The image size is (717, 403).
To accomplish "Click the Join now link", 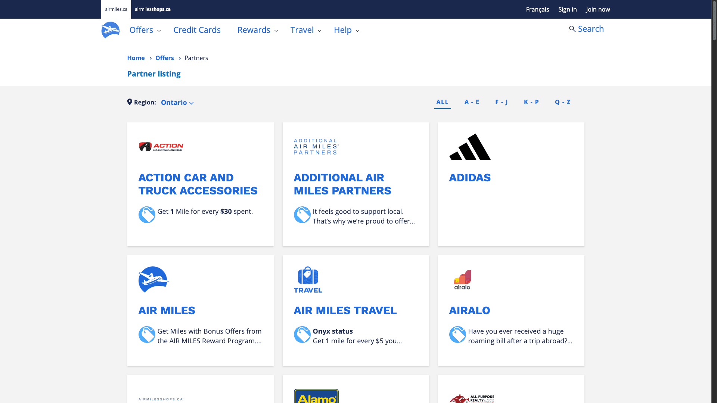I will [598, 9].
